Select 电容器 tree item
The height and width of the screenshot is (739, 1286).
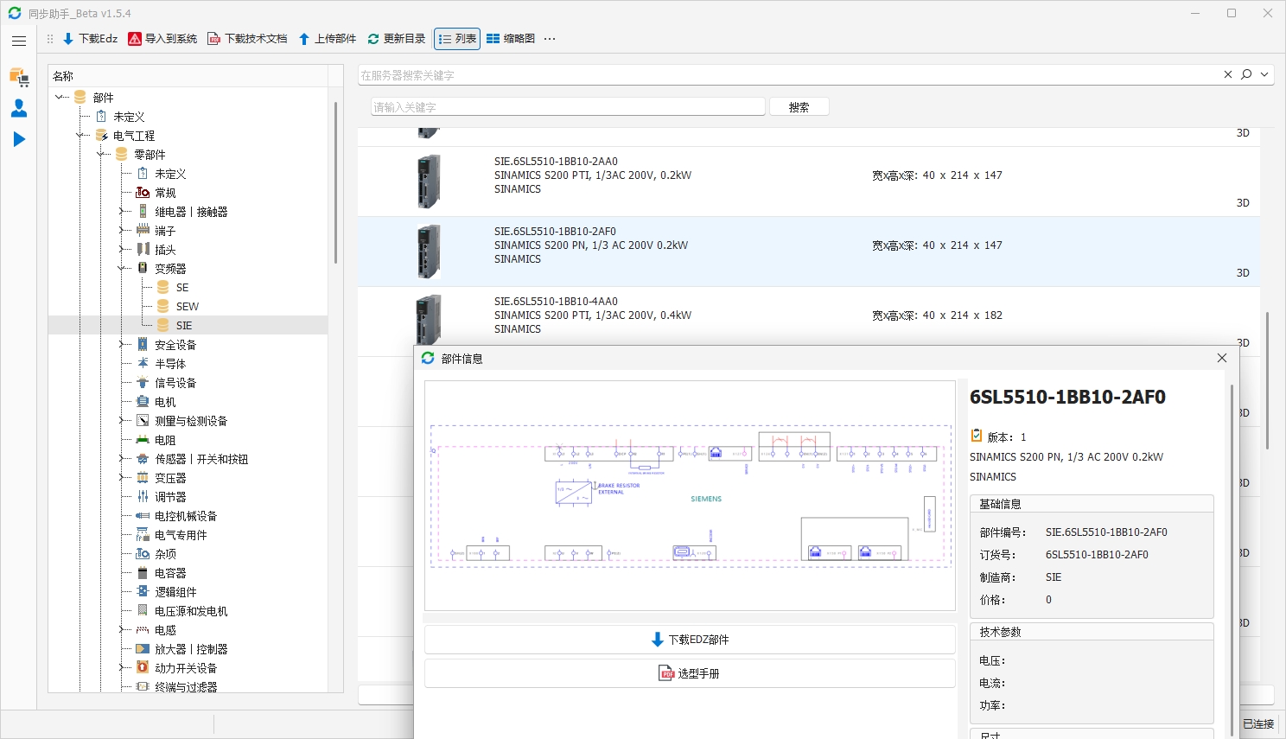click(170, 572)
